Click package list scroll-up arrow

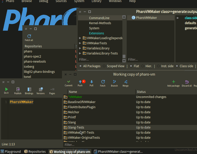click(124, 17)
